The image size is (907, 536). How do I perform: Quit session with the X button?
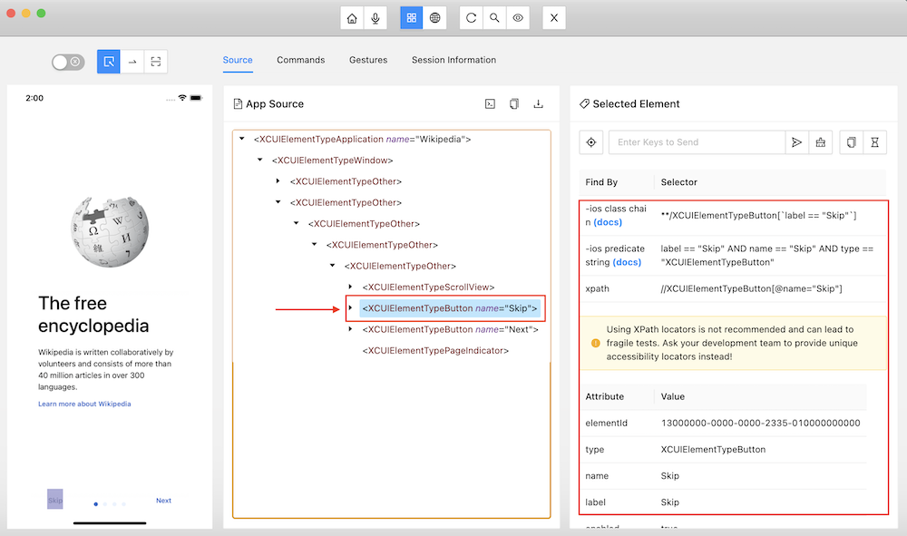tap(554, 18)
